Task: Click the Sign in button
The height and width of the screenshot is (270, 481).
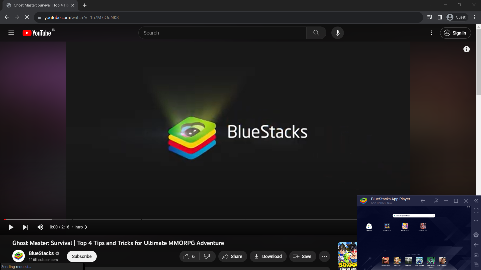Action: 455,33
